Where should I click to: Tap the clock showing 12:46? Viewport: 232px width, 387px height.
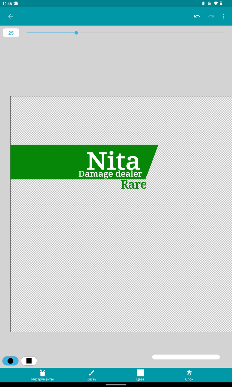(7, 4)
